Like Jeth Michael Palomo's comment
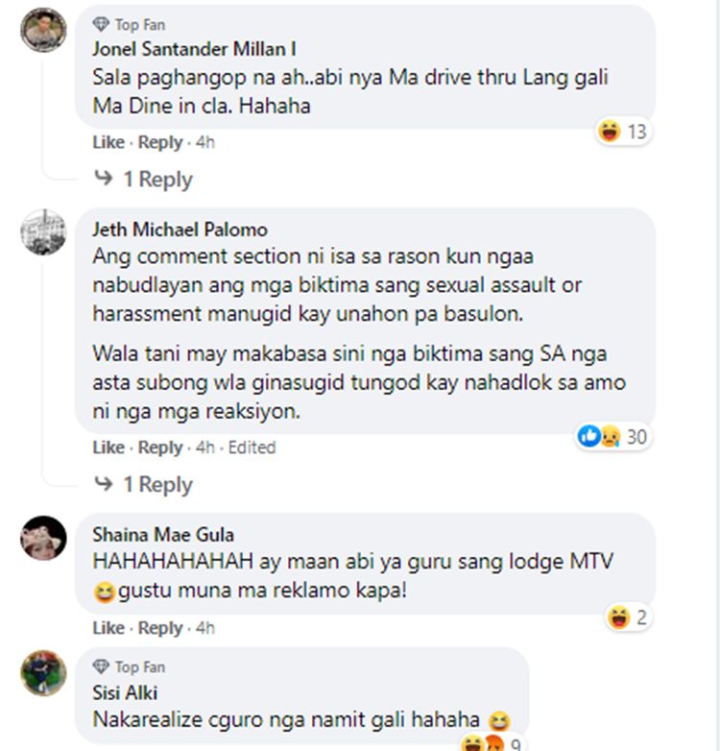The image size is (720, 751). [108, 448]
